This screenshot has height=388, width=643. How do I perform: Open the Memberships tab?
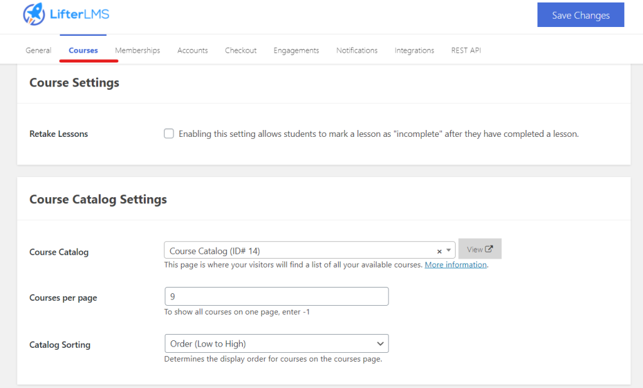coord(137,50)
